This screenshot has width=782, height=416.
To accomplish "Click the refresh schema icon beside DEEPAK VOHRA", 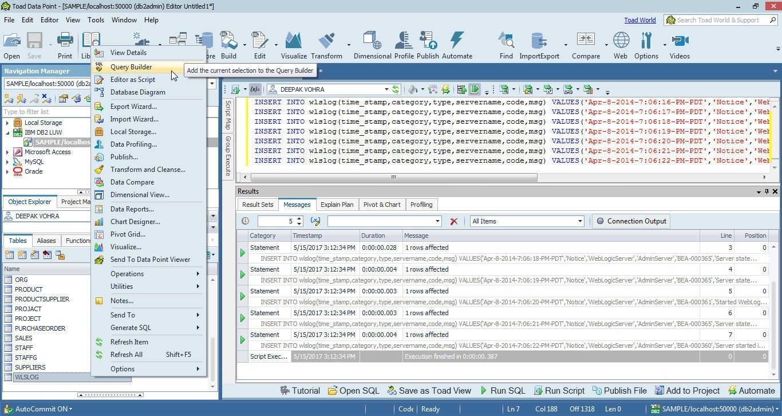I will click(396, 89).
